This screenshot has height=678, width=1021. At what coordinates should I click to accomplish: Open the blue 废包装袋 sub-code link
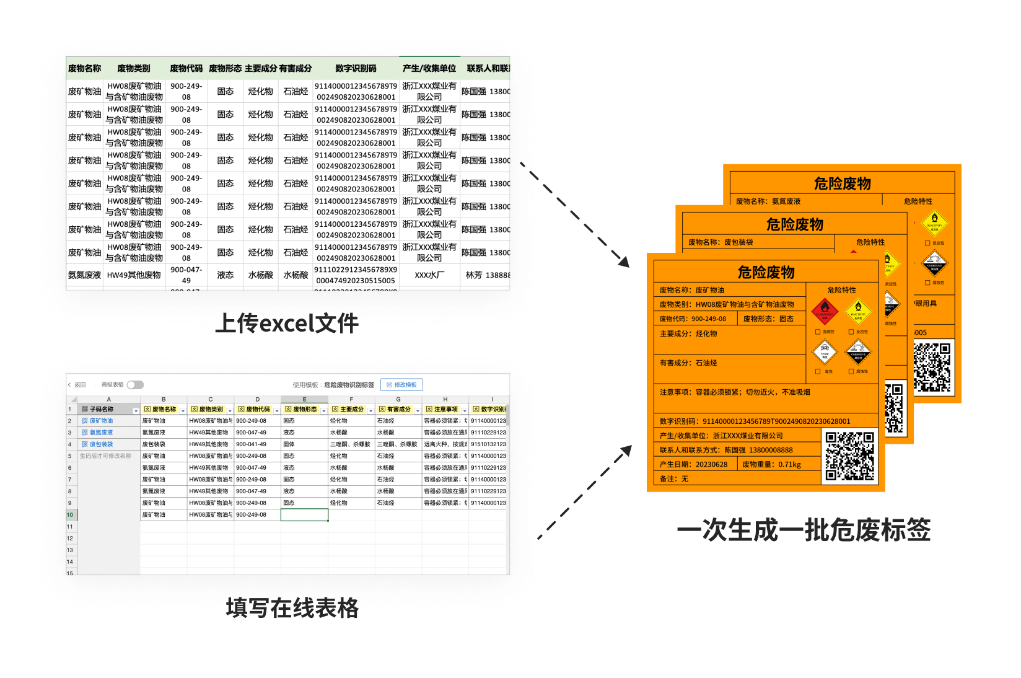click(101, 444)
